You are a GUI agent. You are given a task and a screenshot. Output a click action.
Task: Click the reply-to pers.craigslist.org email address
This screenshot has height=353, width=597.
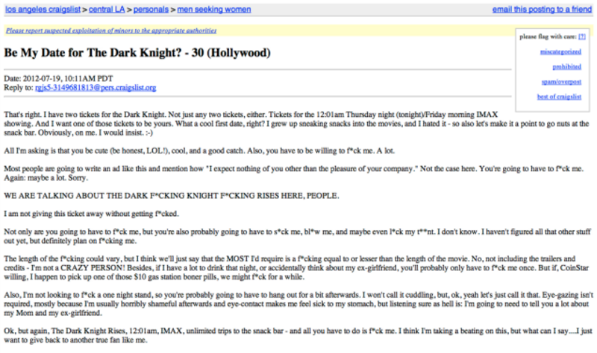click(96, 88)
